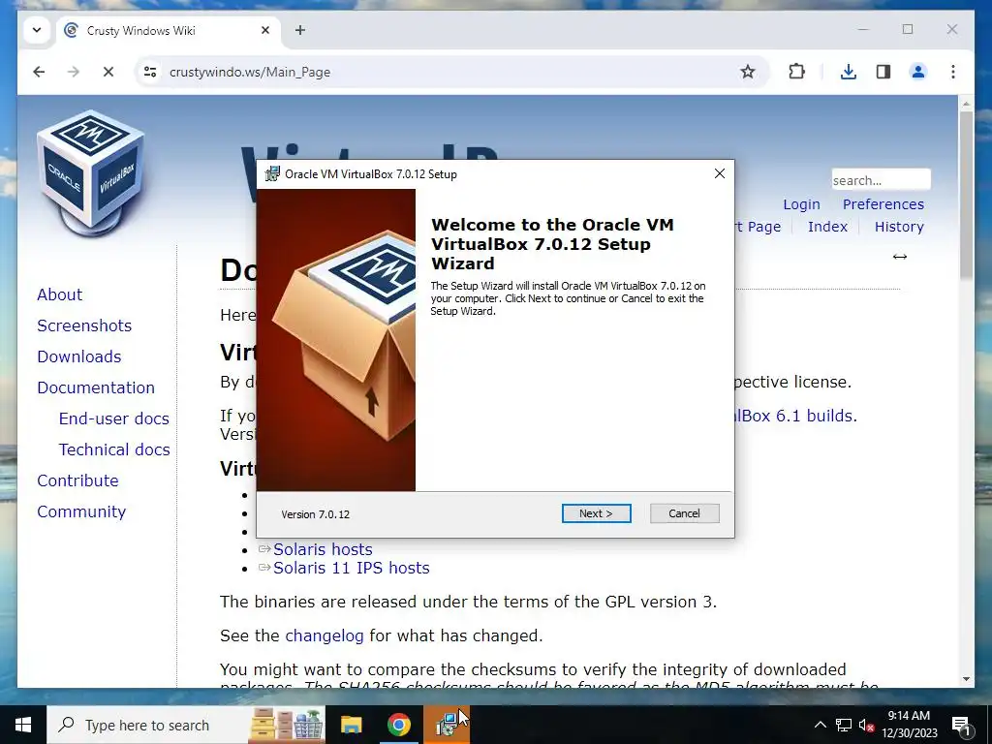
Task: Toggle Chrome side panel
Action: (x=883, y=72)
